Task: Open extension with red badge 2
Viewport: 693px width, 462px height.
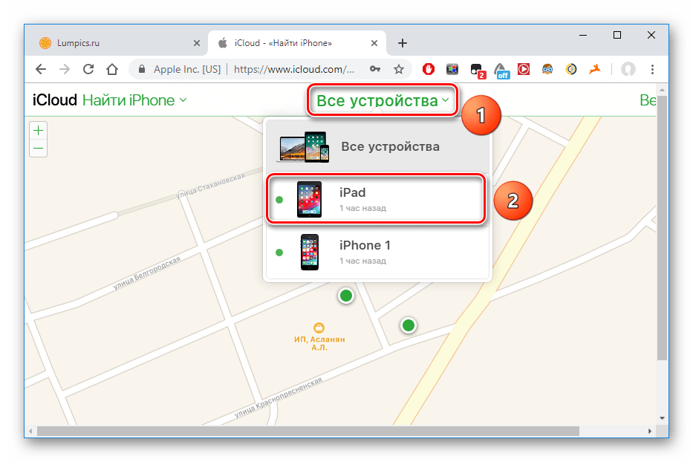Action: [x=478, y=71]
